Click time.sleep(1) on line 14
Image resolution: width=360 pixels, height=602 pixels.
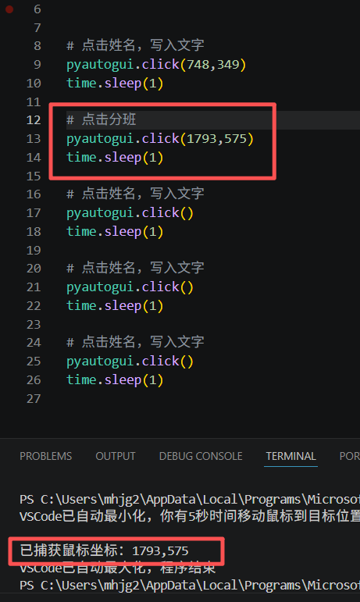tap(115, 157)
